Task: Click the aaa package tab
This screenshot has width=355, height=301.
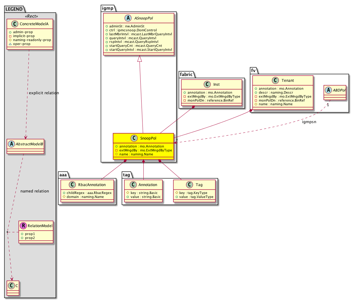Action: 64,175
